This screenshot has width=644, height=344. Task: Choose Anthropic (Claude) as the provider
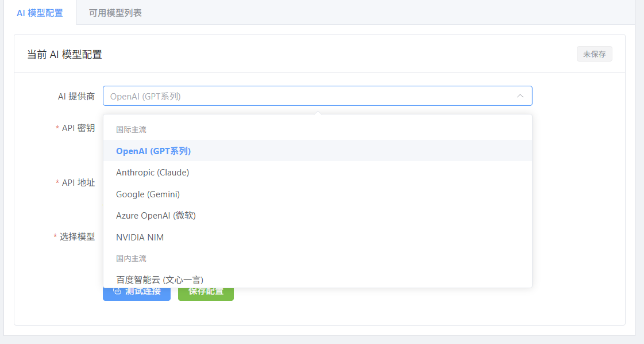[x=152, y=173]
